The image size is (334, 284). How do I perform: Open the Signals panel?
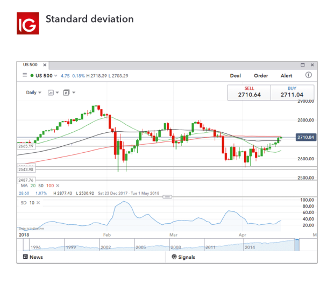(x=183, y=257)
